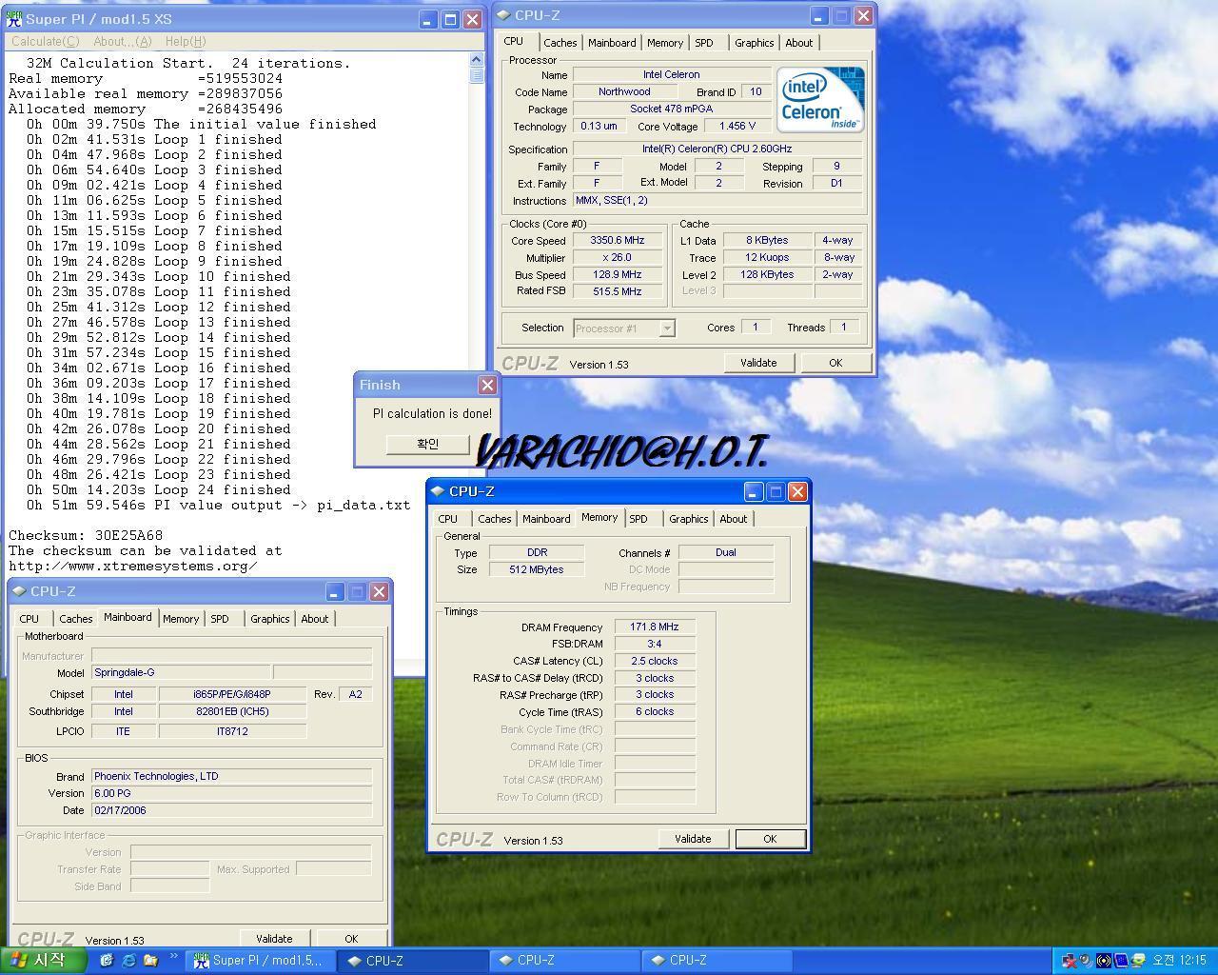Select Graphics tab in Mainboard CPU-Z window

269,619
